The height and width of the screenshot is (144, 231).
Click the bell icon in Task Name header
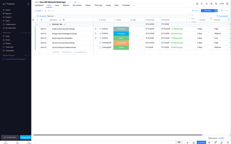tap(60, 20)
